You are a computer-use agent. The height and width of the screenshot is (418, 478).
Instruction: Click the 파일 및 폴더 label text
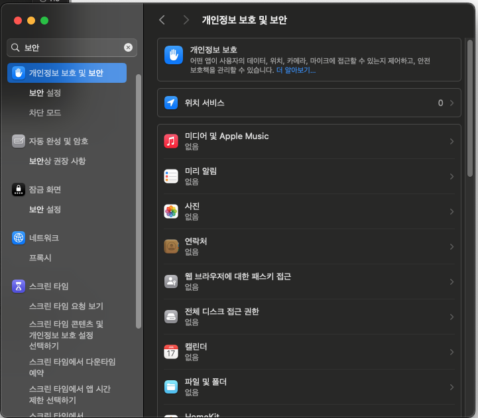tap(206, 382)
